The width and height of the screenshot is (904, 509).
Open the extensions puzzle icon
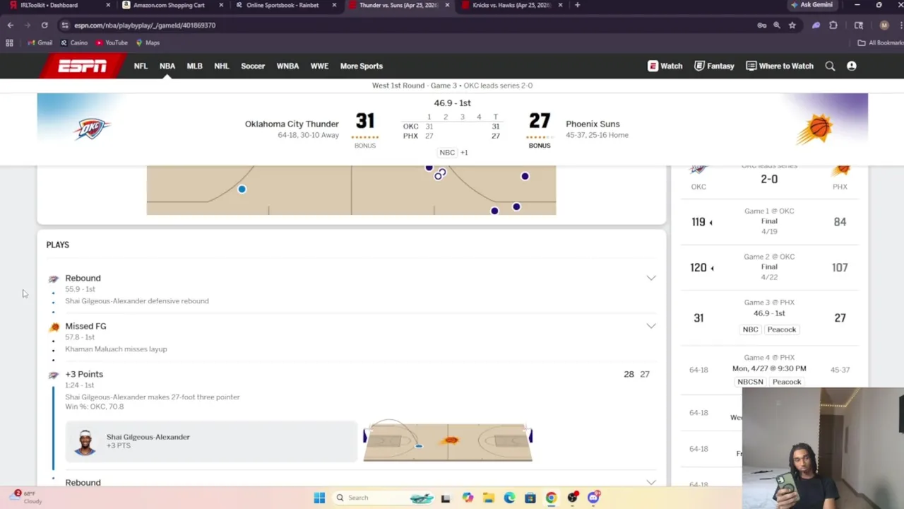833,25
